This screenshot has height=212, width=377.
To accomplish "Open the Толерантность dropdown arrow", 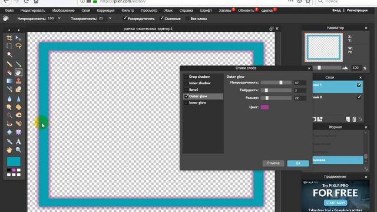I will 110,18.
